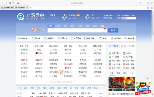Click the main search input field

pos(76,30)
